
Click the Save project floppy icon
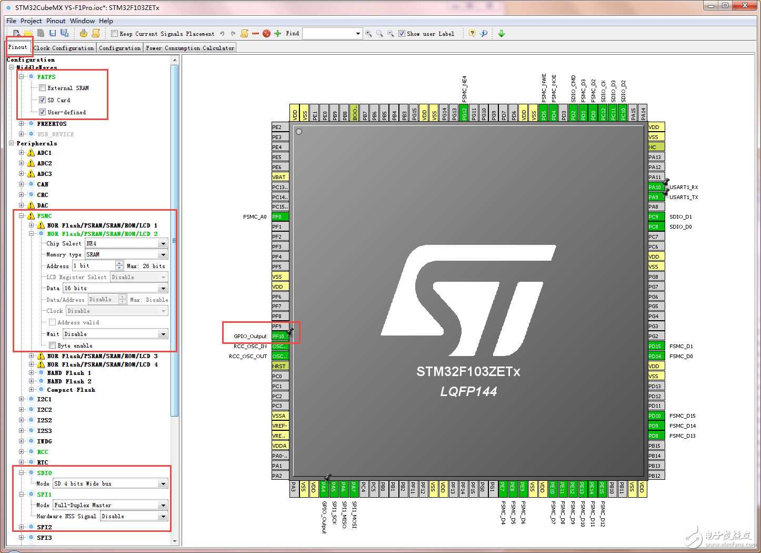coord(52,33)
